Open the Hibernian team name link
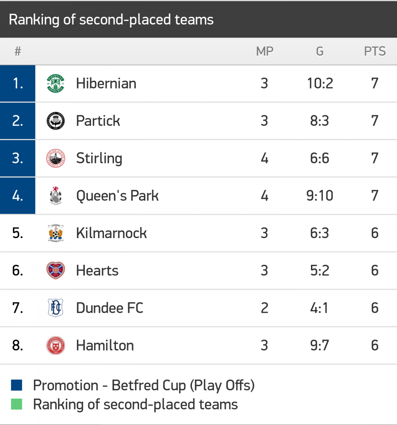 tap(106, 84)
